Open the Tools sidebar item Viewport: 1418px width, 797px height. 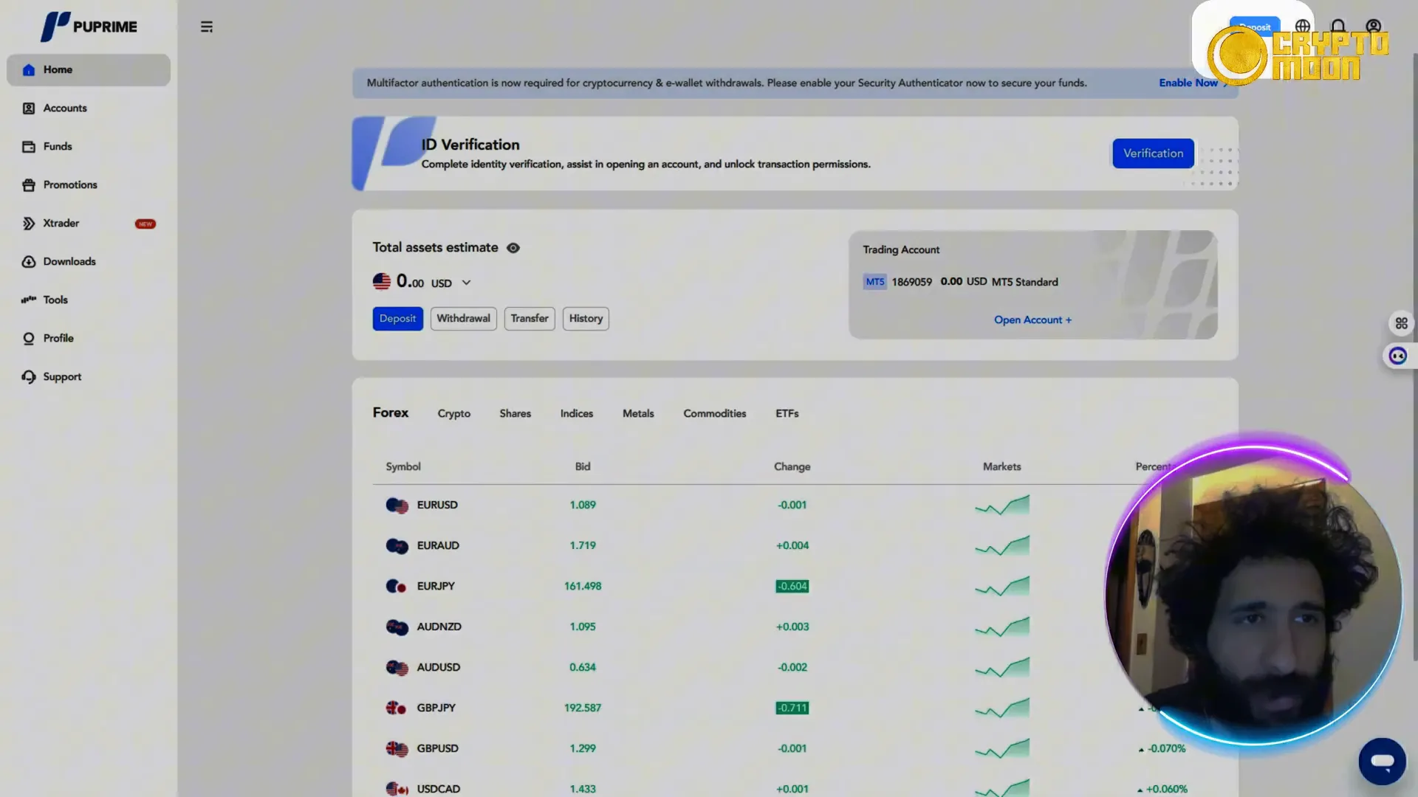click(89, 300)
